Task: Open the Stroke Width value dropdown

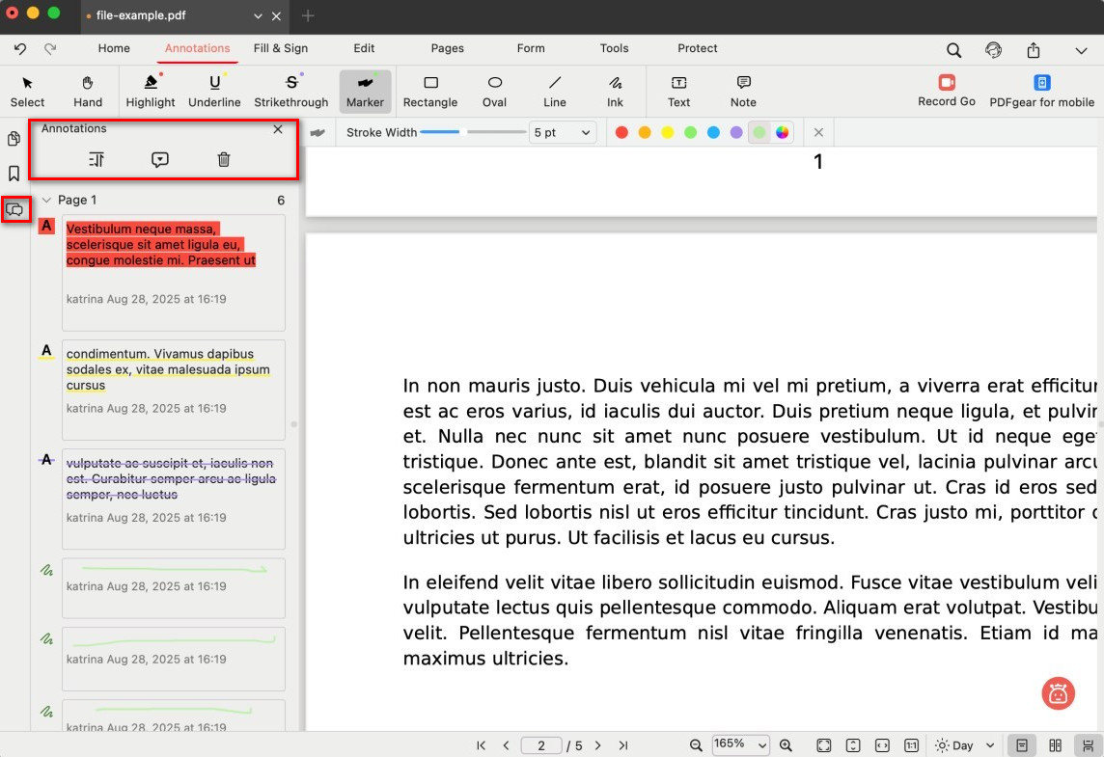Action: point(561,132)
